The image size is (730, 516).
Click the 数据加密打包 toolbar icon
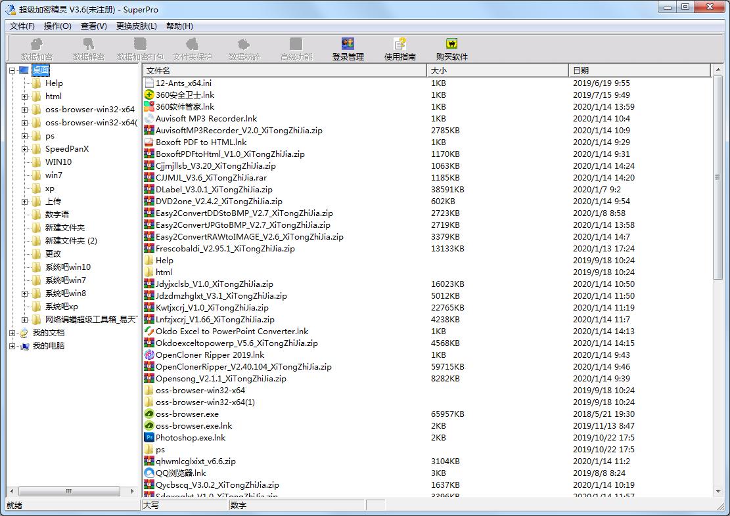pos(140,44)
